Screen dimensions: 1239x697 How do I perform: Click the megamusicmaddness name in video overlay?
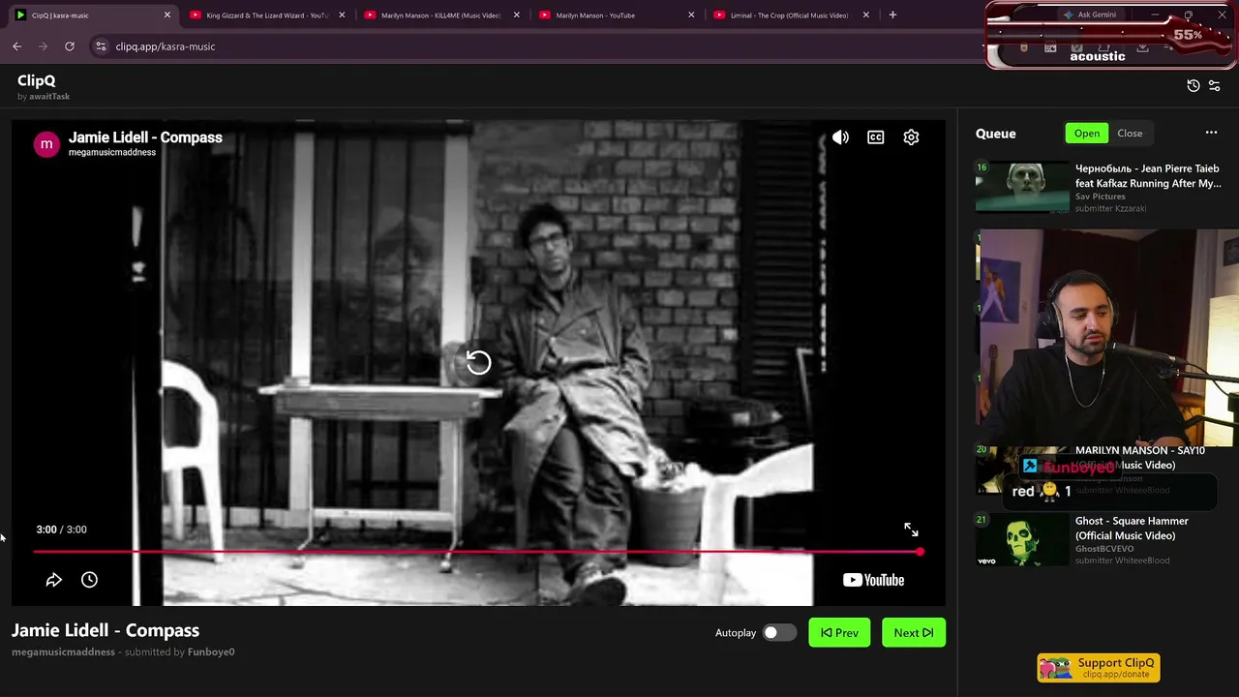click(x=112, y=153)
